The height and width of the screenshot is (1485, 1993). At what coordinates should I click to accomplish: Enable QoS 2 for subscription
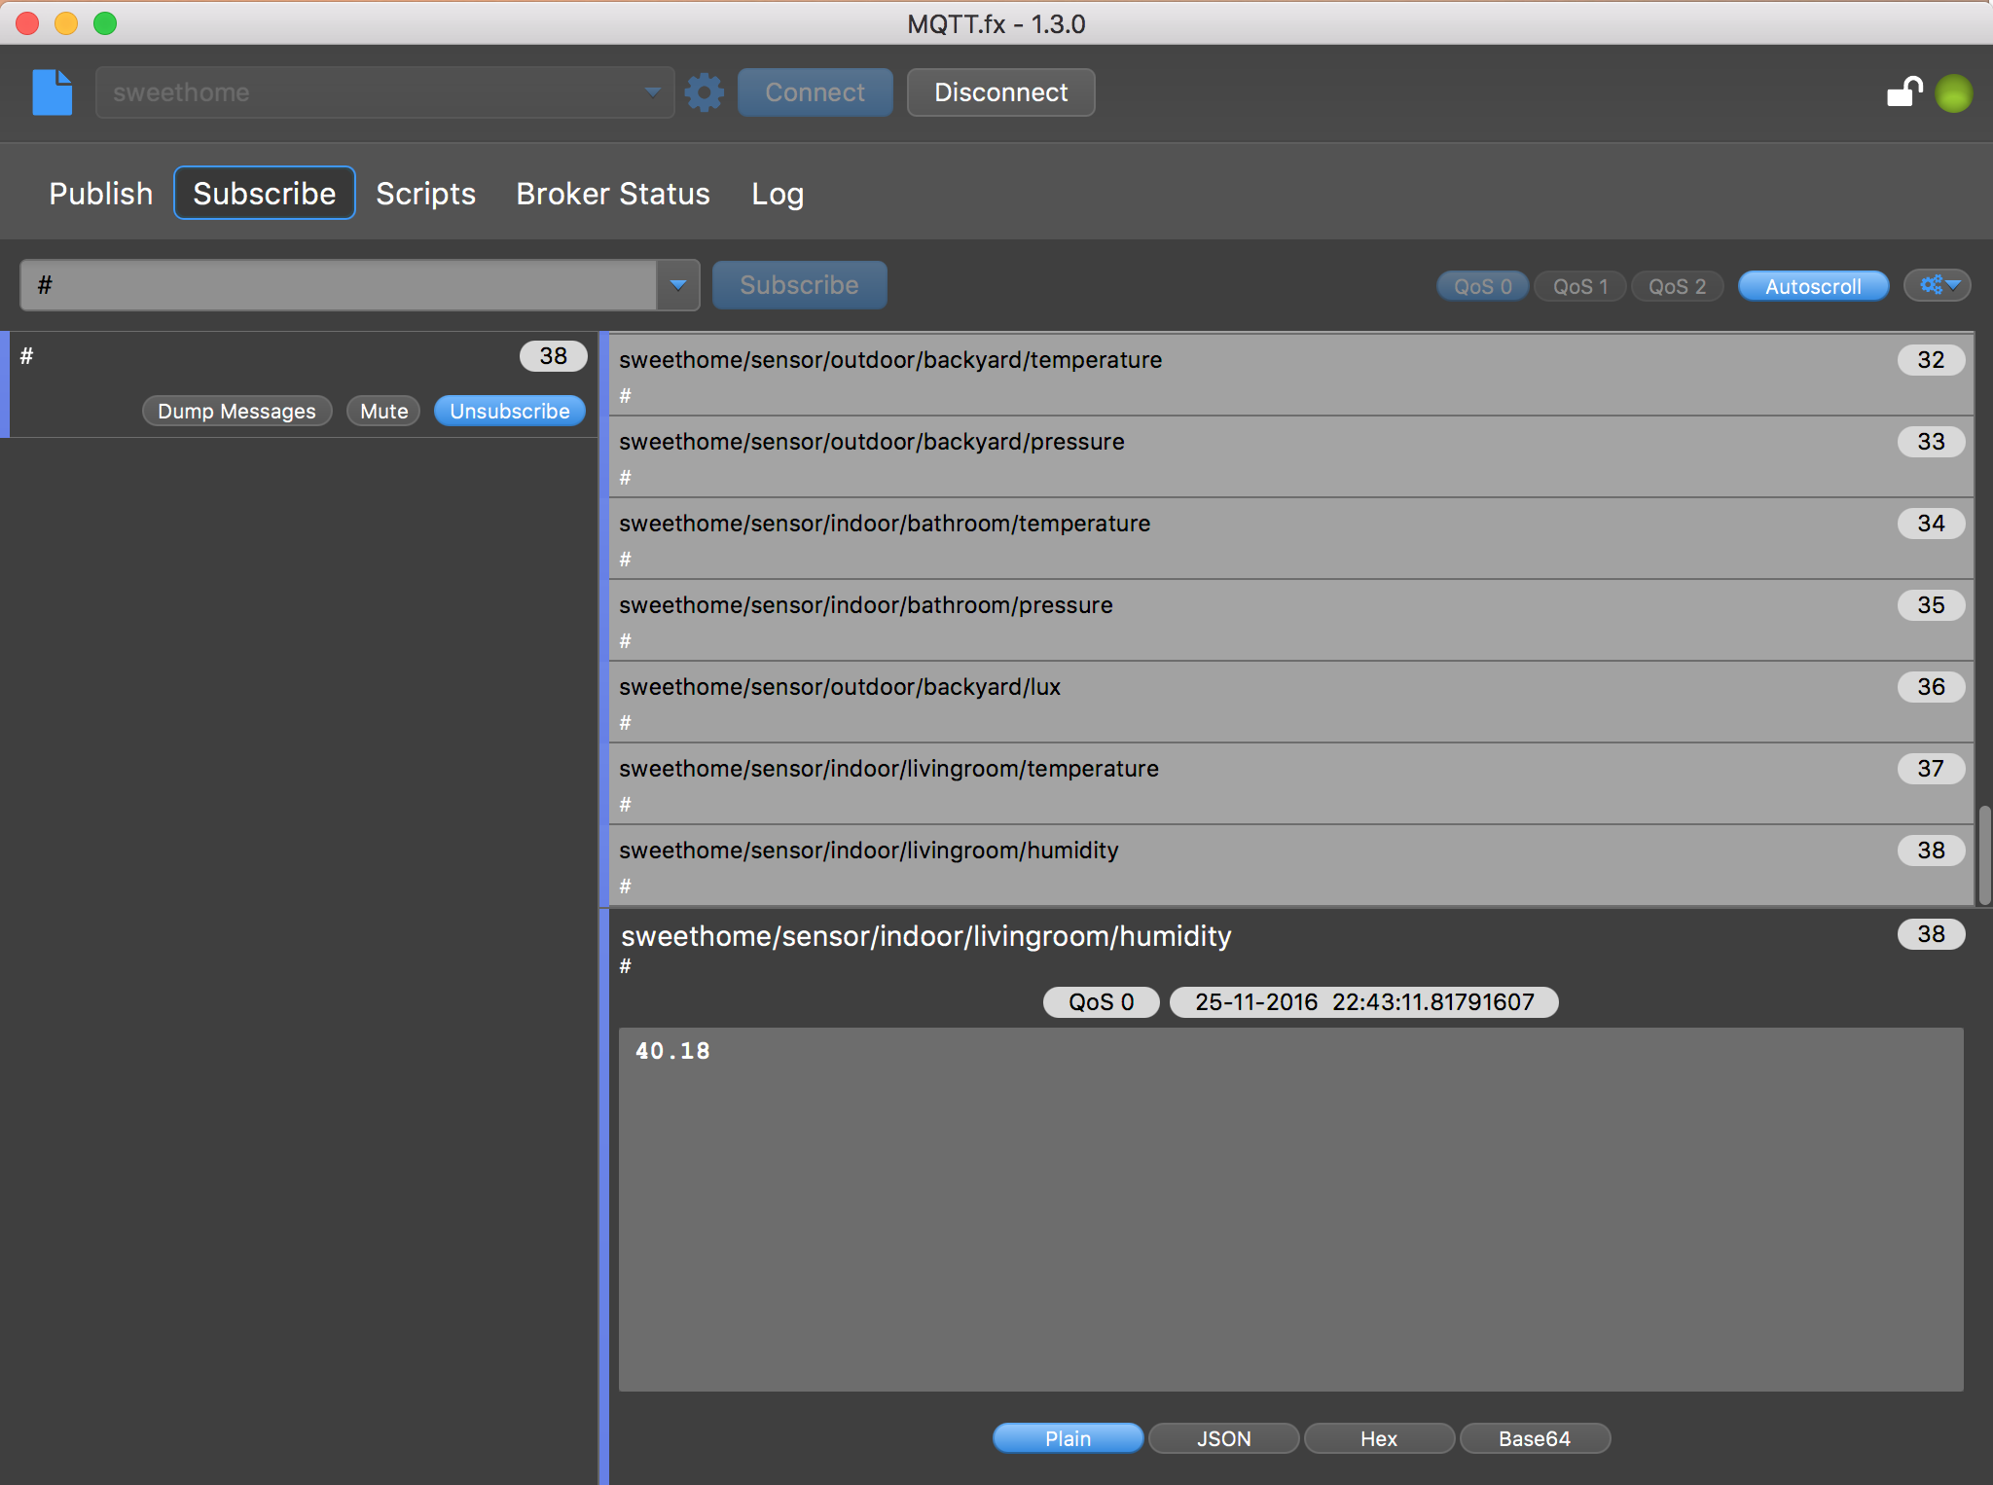point(1676,286)
